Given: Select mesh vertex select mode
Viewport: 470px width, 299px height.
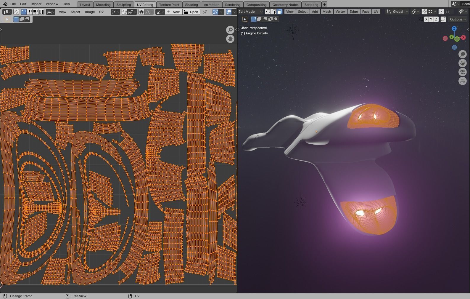Looking at the screenshot, I should (x=268, y=12).
